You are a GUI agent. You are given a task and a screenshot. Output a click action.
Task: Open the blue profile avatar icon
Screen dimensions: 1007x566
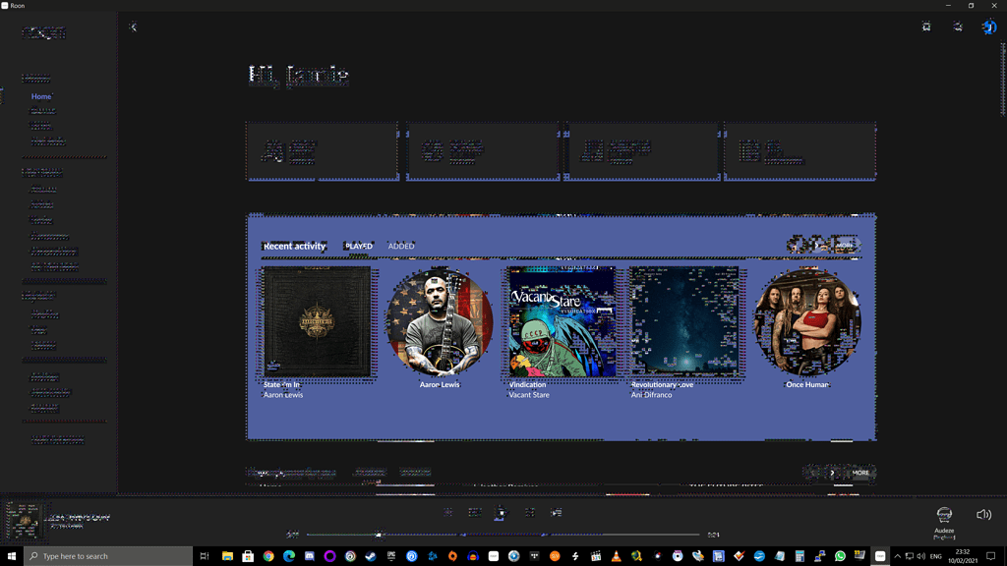pos(989,28)
